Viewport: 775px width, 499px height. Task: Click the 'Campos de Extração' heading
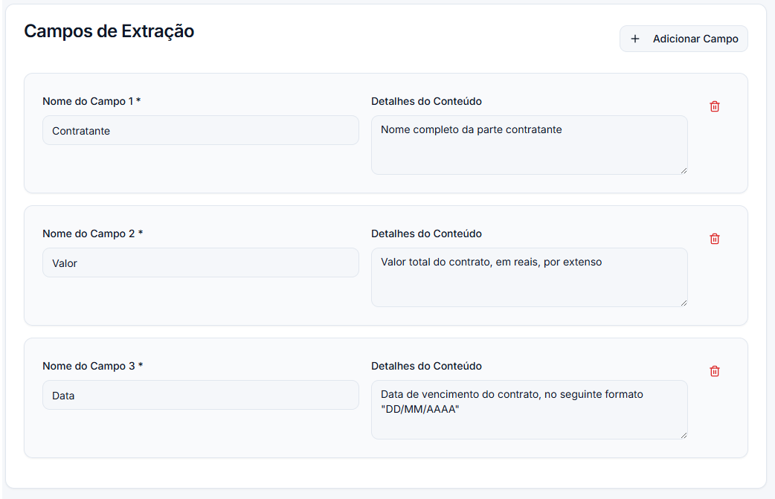click(109, 31)
